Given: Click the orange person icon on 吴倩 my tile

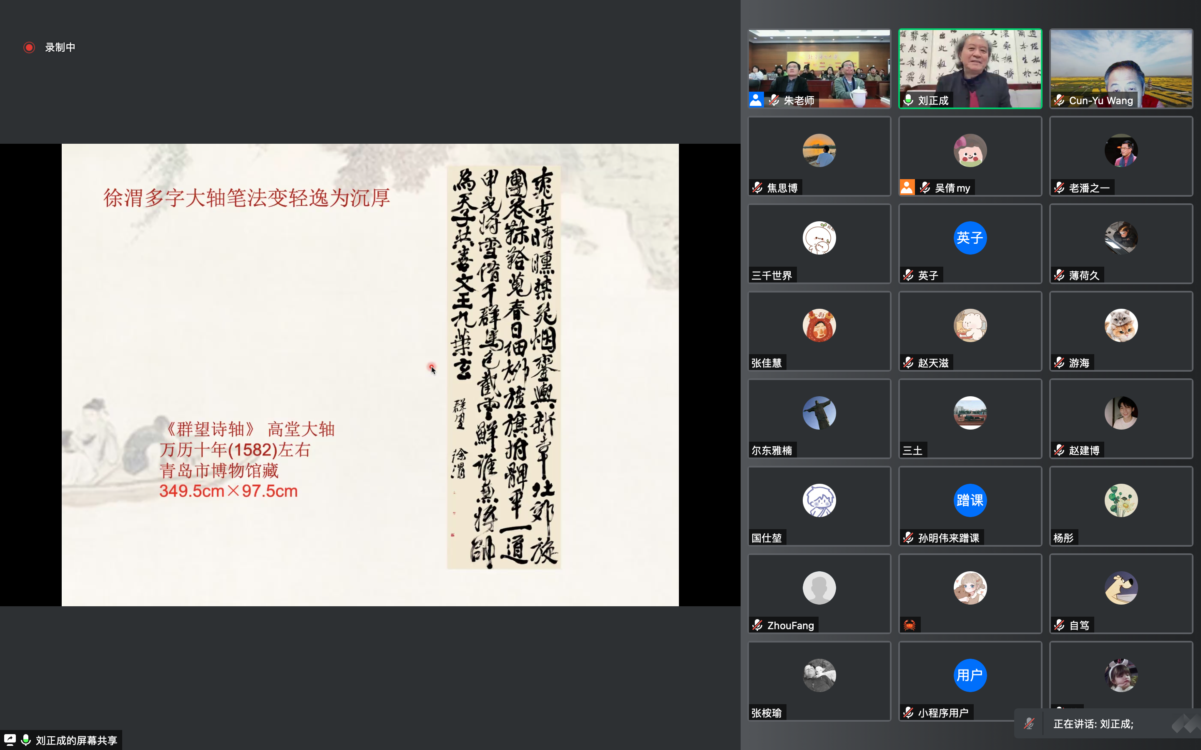Looking at the screenshot, I should 907,187.
